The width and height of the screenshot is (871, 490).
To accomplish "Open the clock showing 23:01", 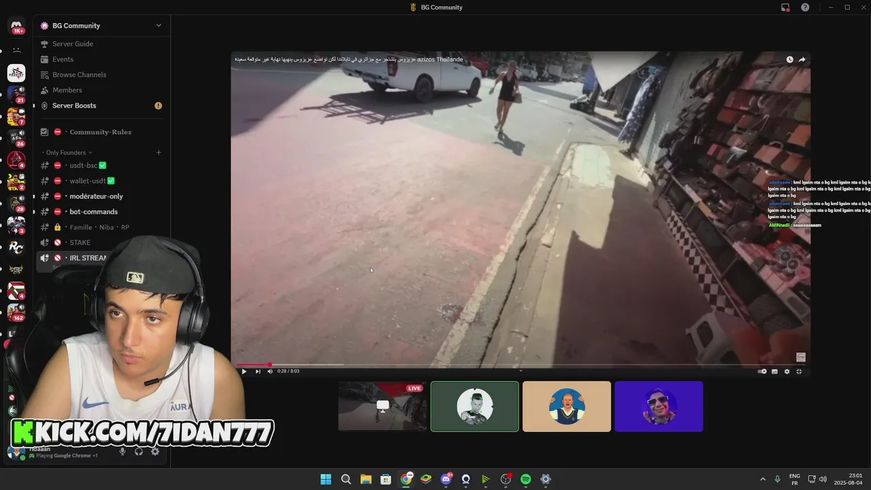I will coord(849,479).
